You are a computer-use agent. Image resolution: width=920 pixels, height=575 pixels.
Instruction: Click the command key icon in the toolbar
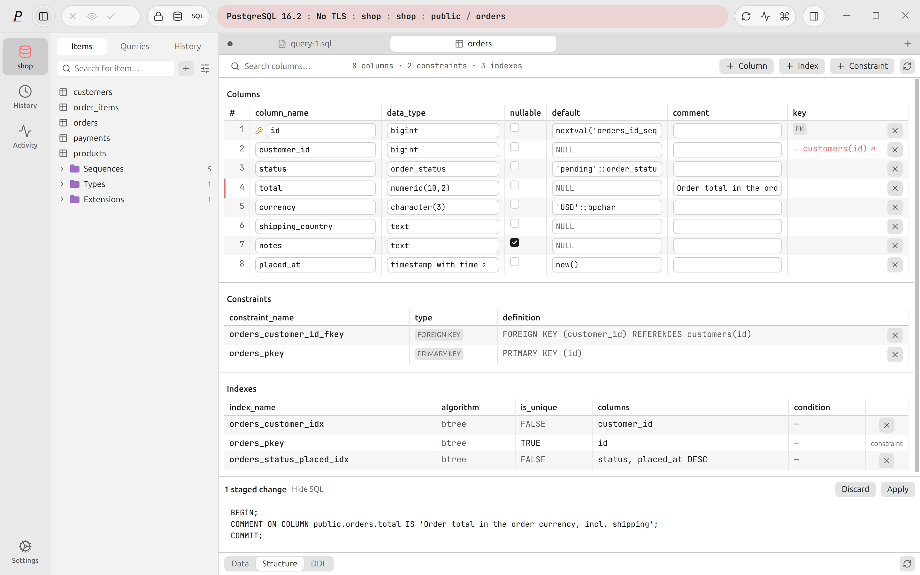784,16
